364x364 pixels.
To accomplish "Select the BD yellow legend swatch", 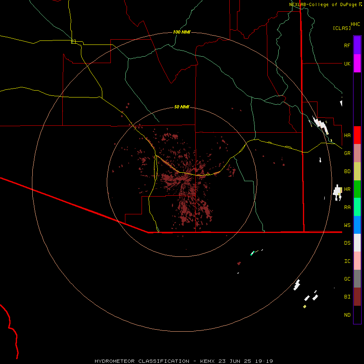I will pos(357,171).
